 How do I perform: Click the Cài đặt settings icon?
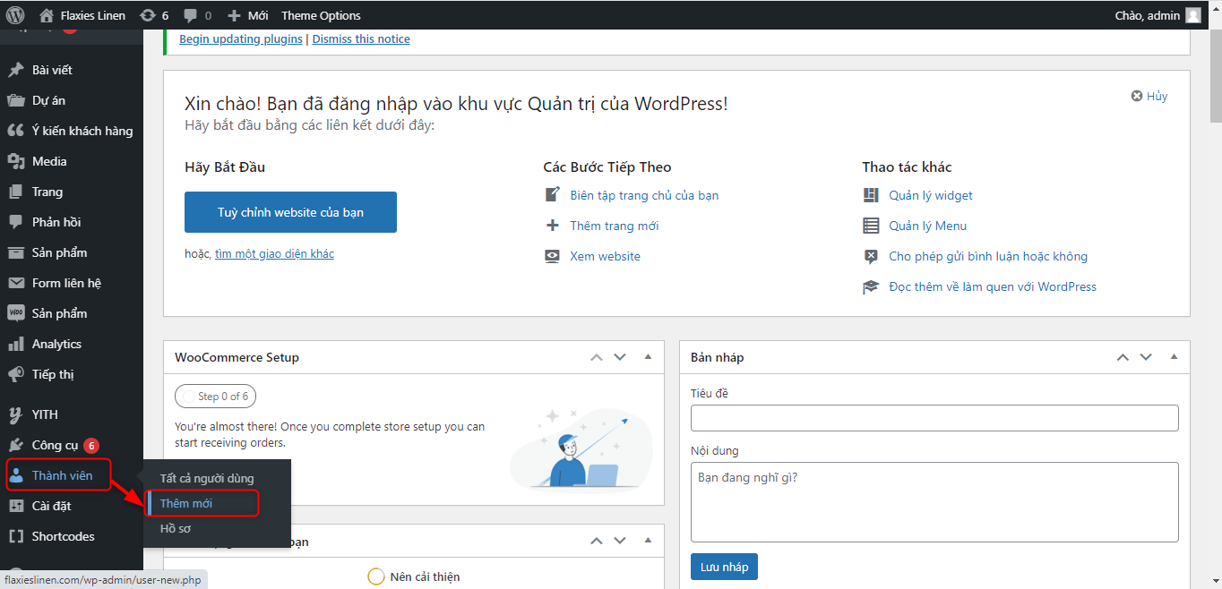pyautogui.click(x=16, y=506)
